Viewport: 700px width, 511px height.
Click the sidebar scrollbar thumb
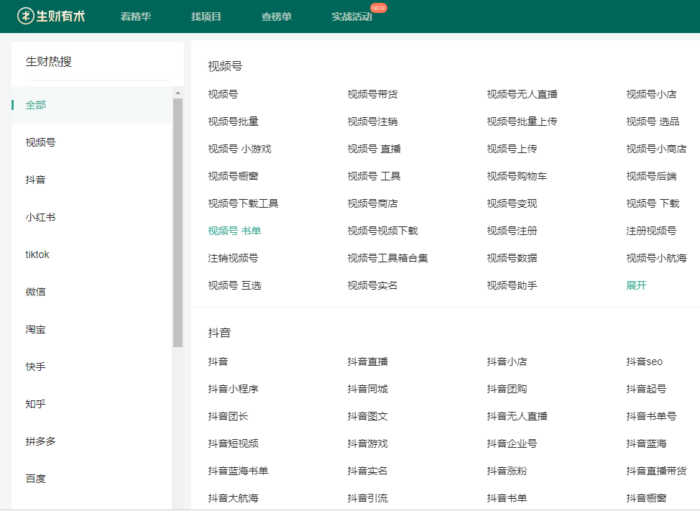point(178,222)
